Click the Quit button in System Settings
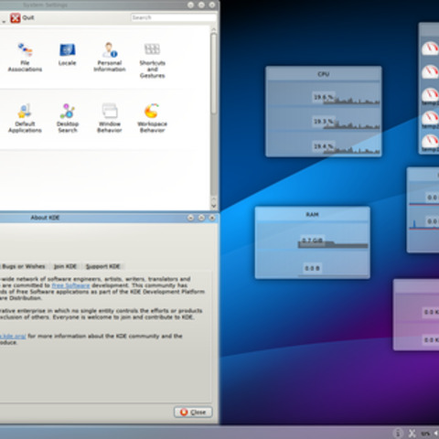439x439 pixels. pos(22,17)
